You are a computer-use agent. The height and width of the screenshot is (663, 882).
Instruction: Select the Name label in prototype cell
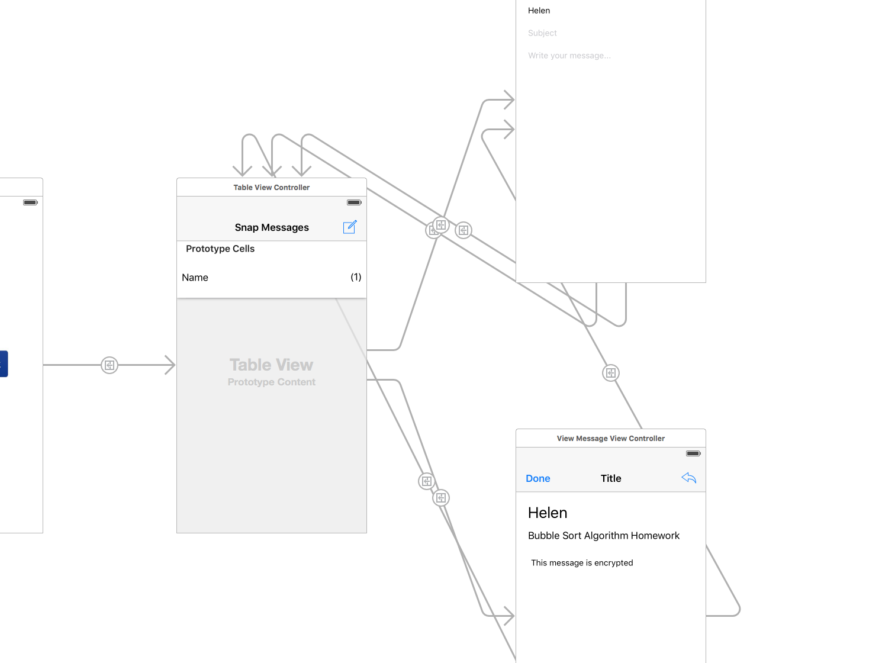[x=195, y=278]
